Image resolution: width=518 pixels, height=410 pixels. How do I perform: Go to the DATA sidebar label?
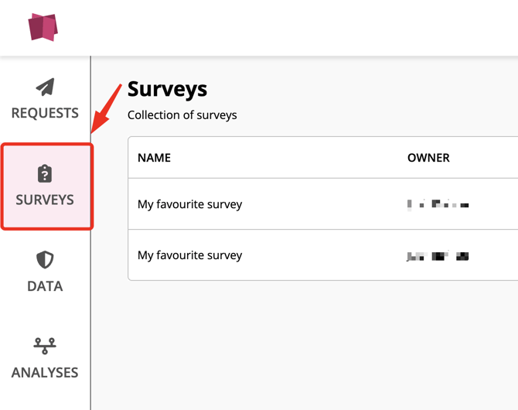[x=45, y=286]
